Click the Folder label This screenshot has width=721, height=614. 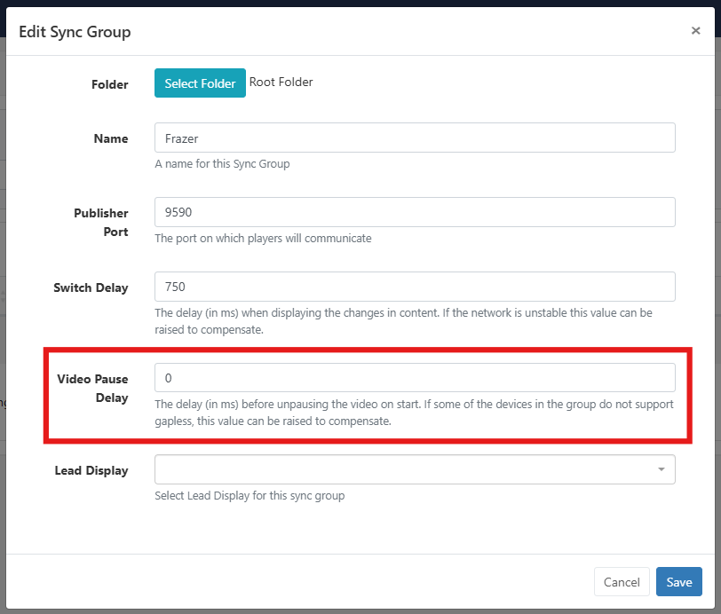[x=109, y=84]
